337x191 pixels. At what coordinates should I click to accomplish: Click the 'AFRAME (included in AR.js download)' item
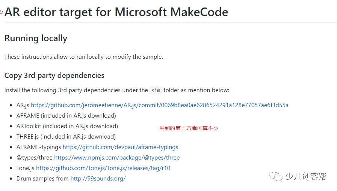click(x=66, y=116)
